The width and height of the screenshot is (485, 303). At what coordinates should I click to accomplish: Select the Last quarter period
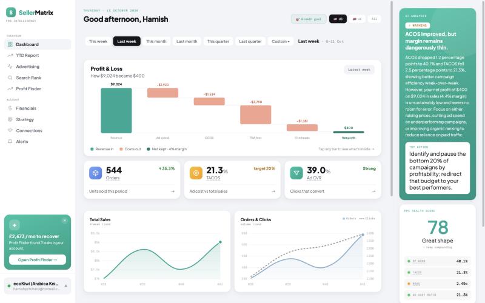pyautogui.click(x=250, y=41)
